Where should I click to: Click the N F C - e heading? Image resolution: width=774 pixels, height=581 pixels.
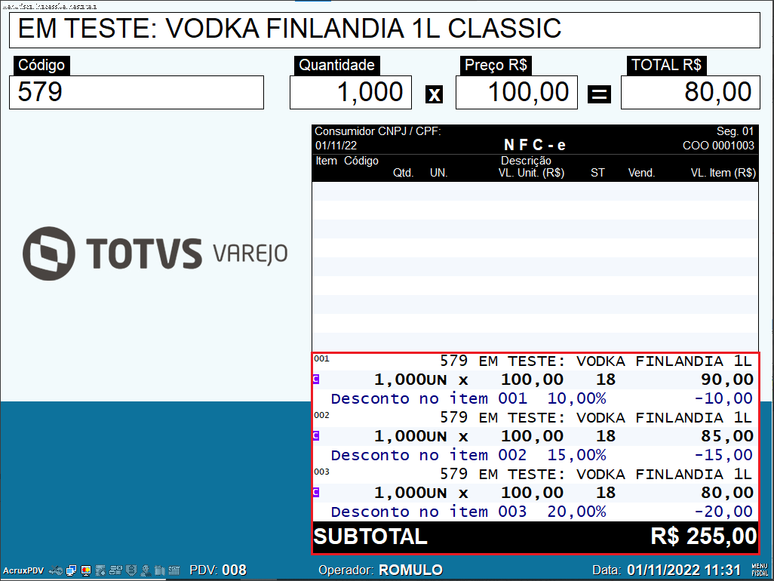(x=535, y=145)
